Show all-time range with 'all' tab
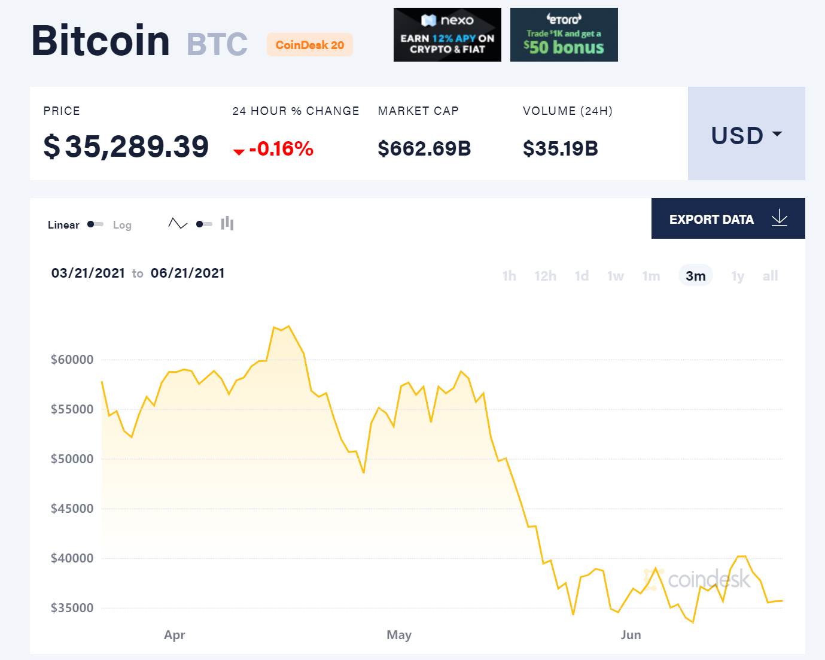 (770, 276)
